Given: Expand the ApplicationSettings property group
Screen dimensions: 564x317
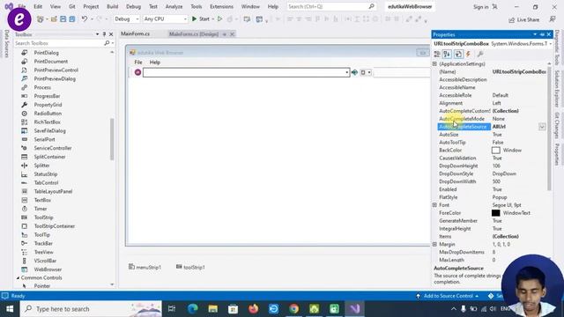Looking at the screenshot, I should coord(434,63).
